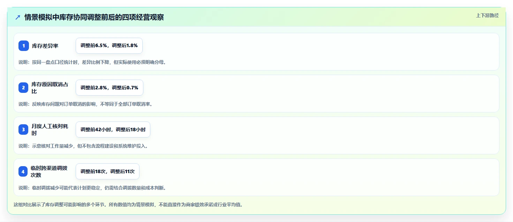Select the number 2 badge for 库存原因取消占比

point(24,88)
